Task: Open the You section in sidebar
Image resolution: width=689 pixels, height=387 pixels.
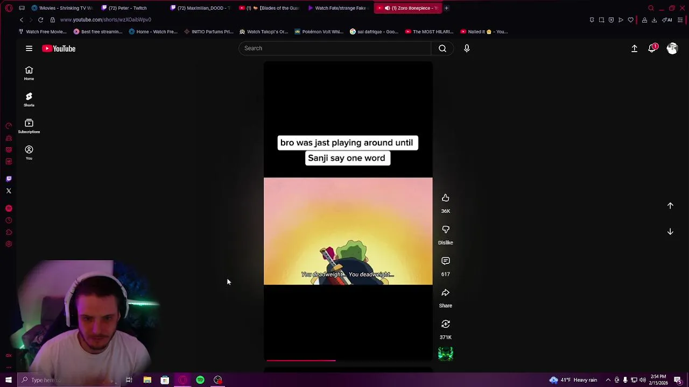Action: [x=29, y=153]
